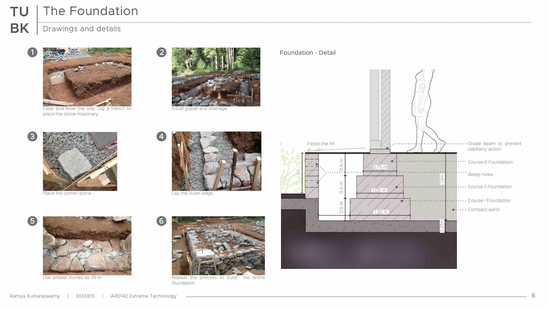Click the Course II Foundation label
This screenshot has height=309, width=549.
[490, 187]
